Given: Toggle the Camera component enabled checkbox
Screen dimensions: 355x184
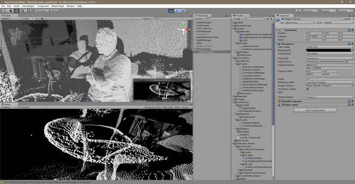Looking at the screenshot, I should (x=282, y=44).
